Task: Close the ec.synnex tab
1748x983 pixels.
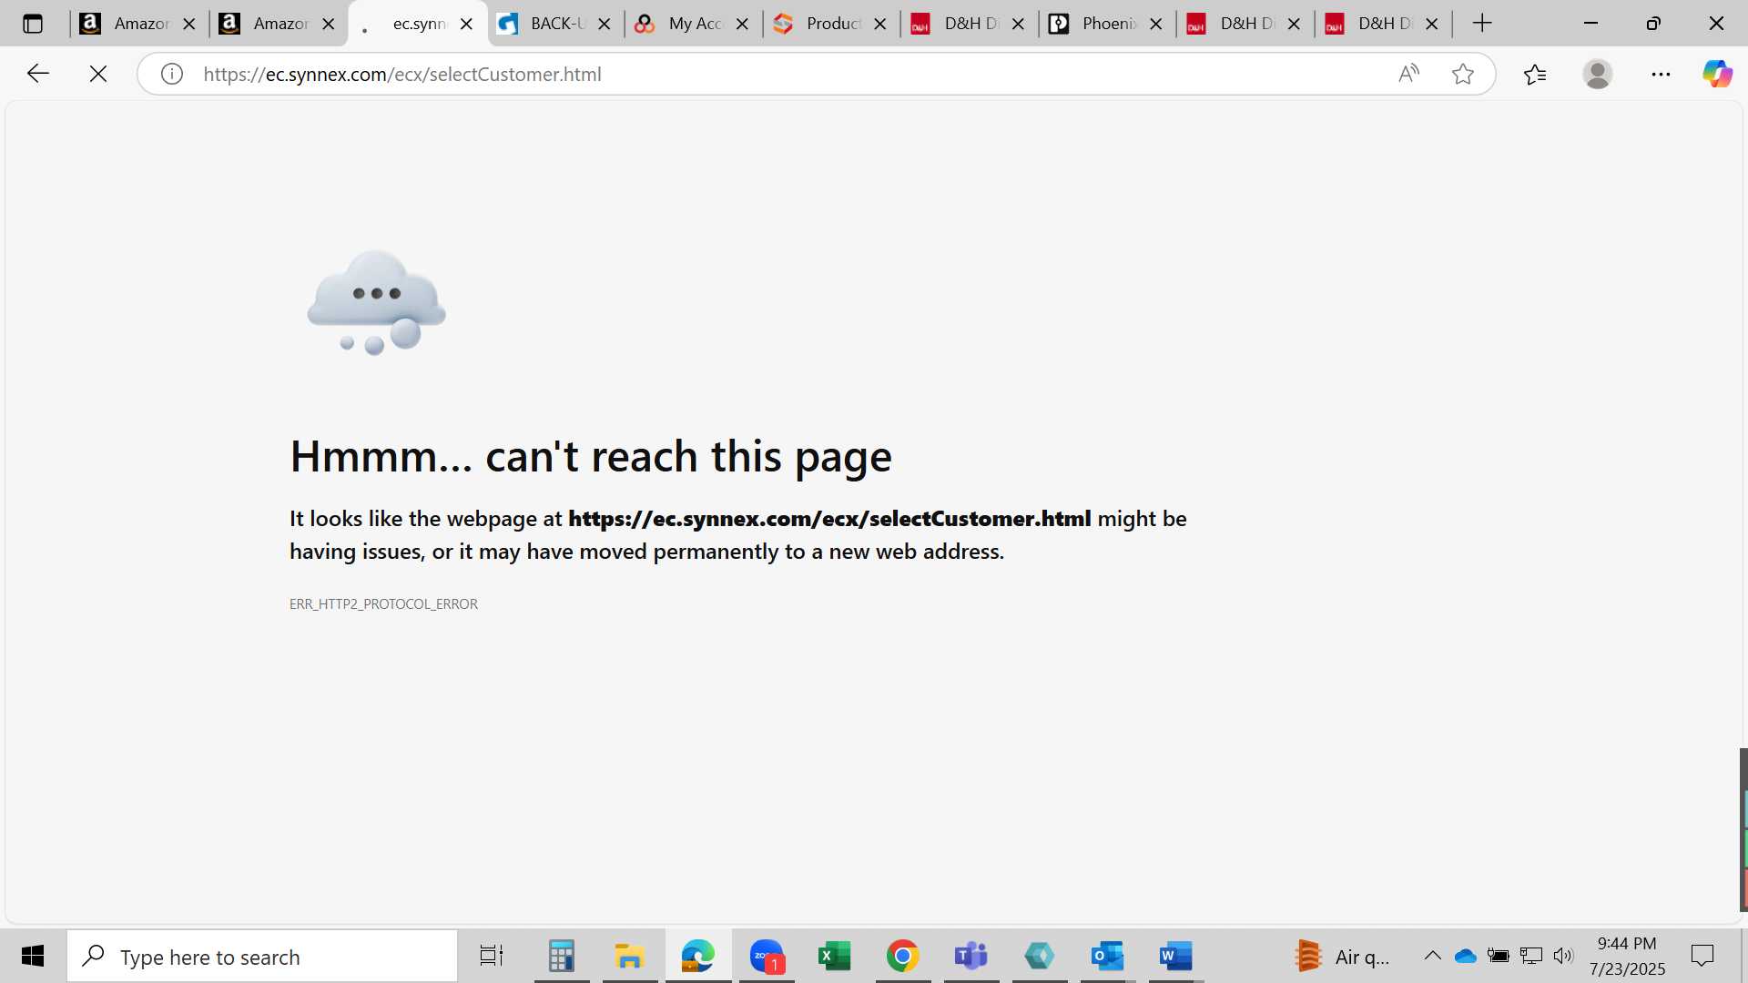Action: [466, 24]
